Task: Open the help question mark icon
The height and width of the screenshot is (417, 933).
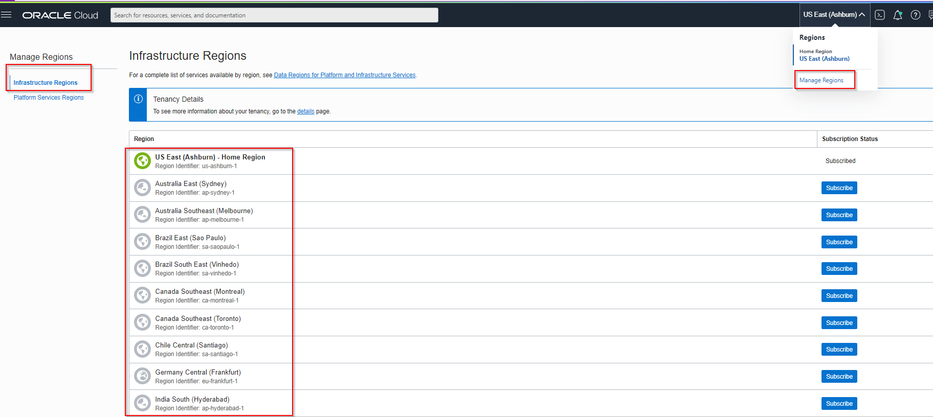Action: click(x=916, y=15)
